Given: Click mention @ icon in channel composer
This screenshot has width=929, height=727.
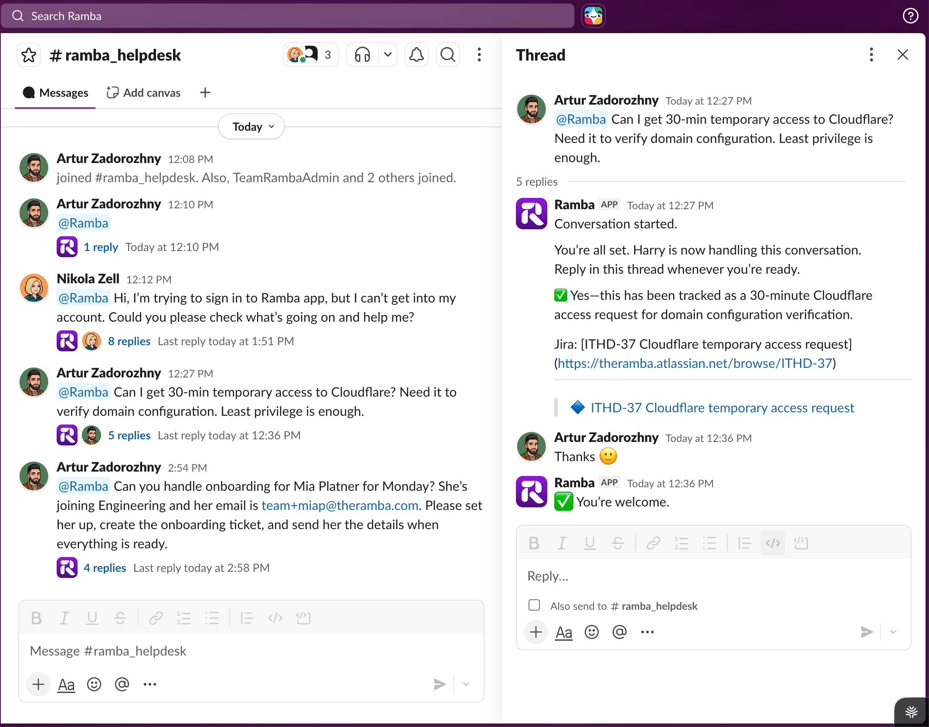Looking at the screenshot, I should 122,684.
